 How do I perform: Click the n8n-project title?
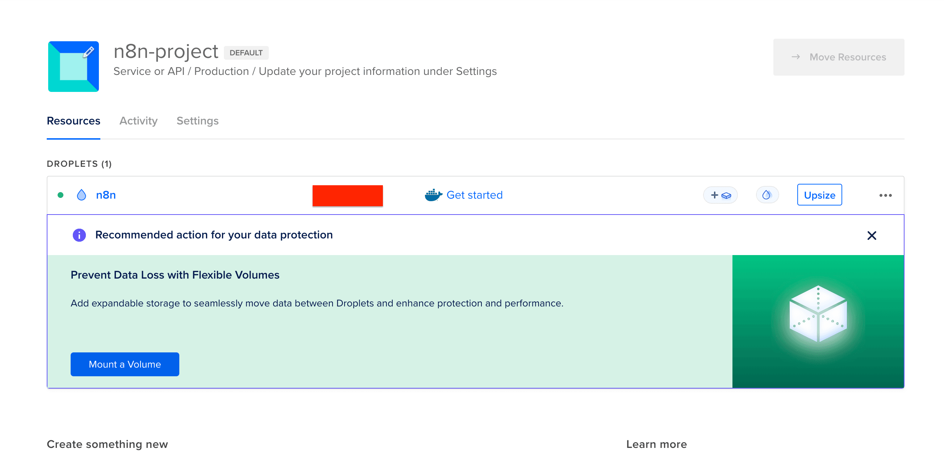point(166,51)
